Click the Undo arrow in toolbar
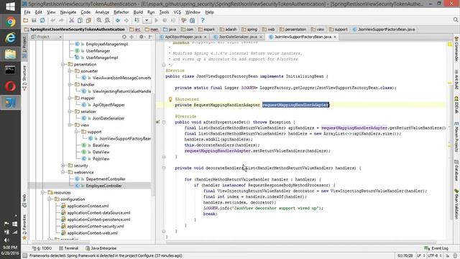Image resolution: width=460 pixels, height=259 pixels. [x=52, y=20]
